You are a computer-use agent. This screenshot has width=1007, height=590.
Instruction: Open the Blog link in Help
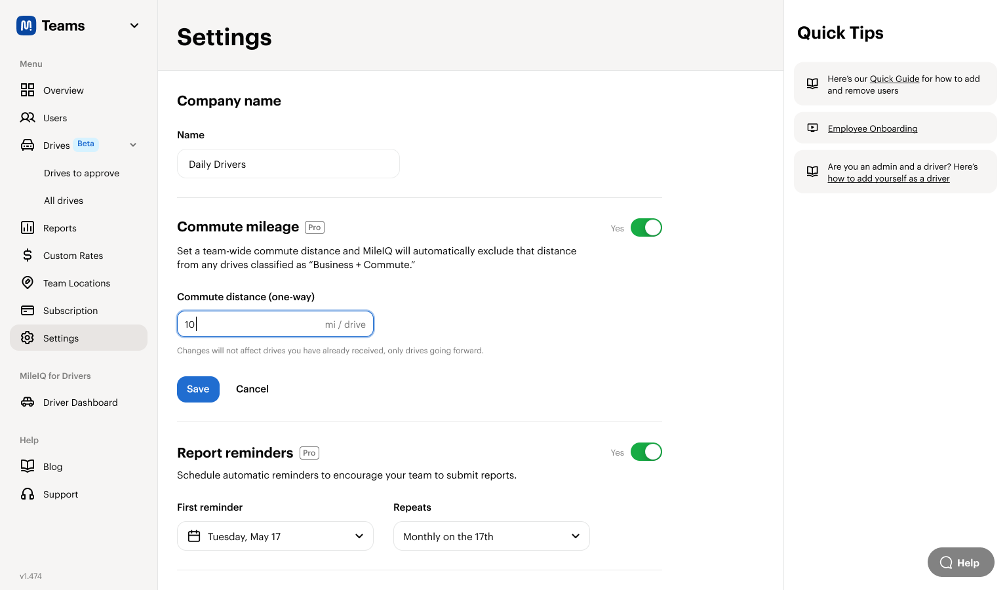79,467
